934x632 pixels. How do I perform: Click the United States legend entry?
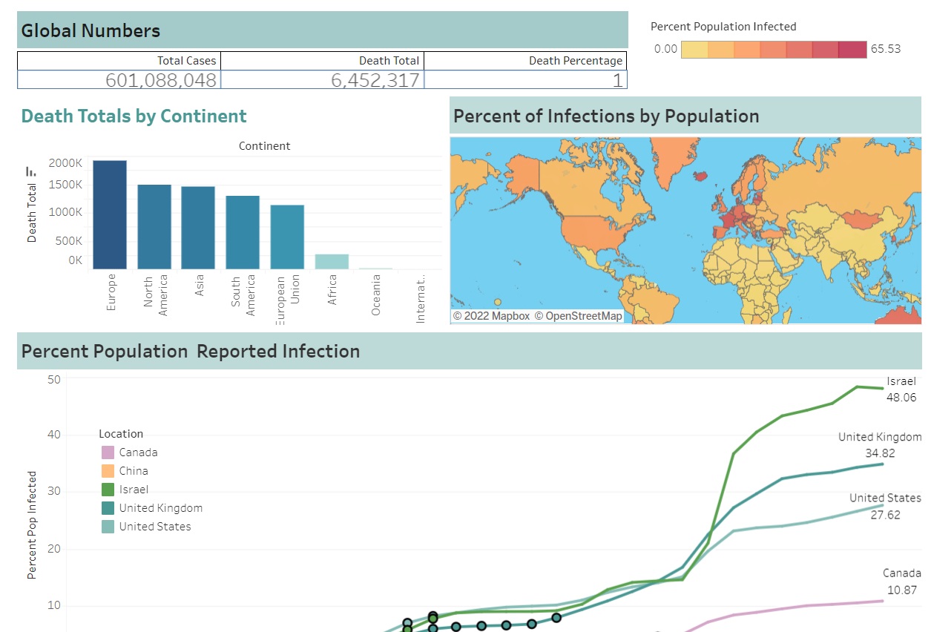[155, 527]
